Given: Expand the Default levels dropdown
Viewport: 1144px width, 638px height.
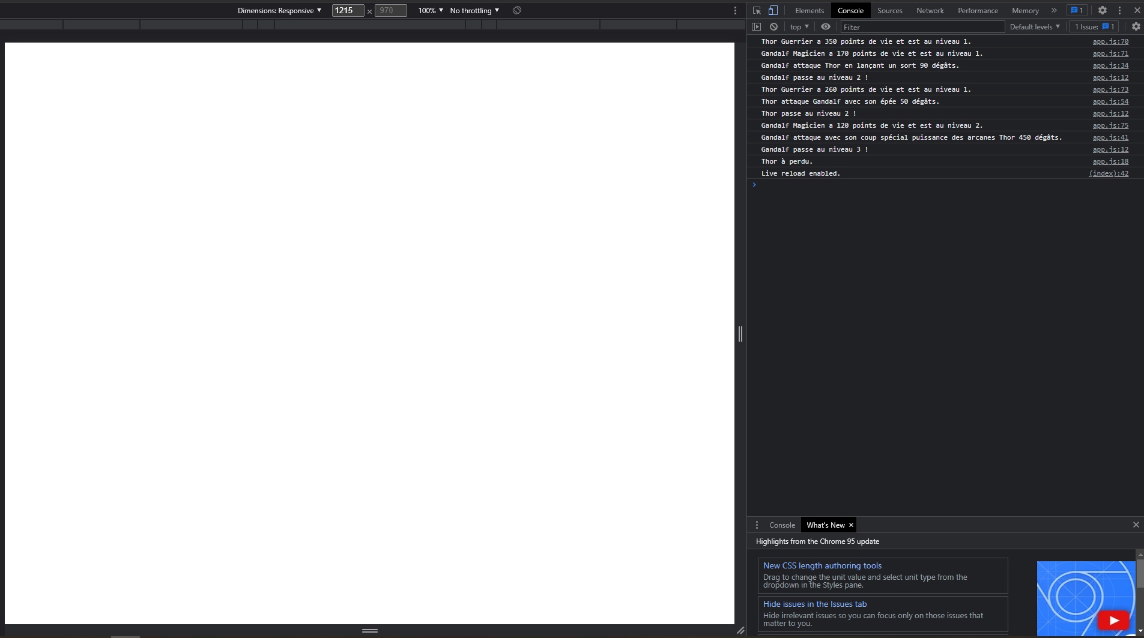Looking at the screenshot, I should (1034, 26).
